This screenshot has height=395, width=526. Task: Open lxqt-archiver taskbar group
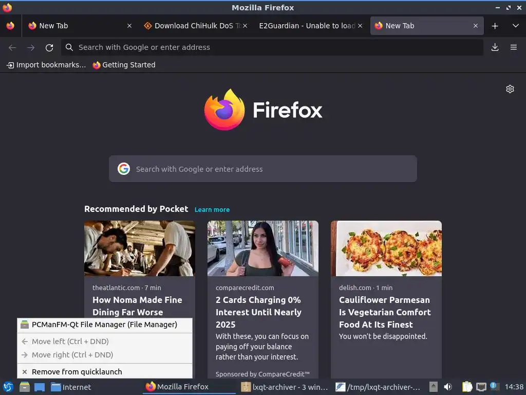[x=285, y=387]
